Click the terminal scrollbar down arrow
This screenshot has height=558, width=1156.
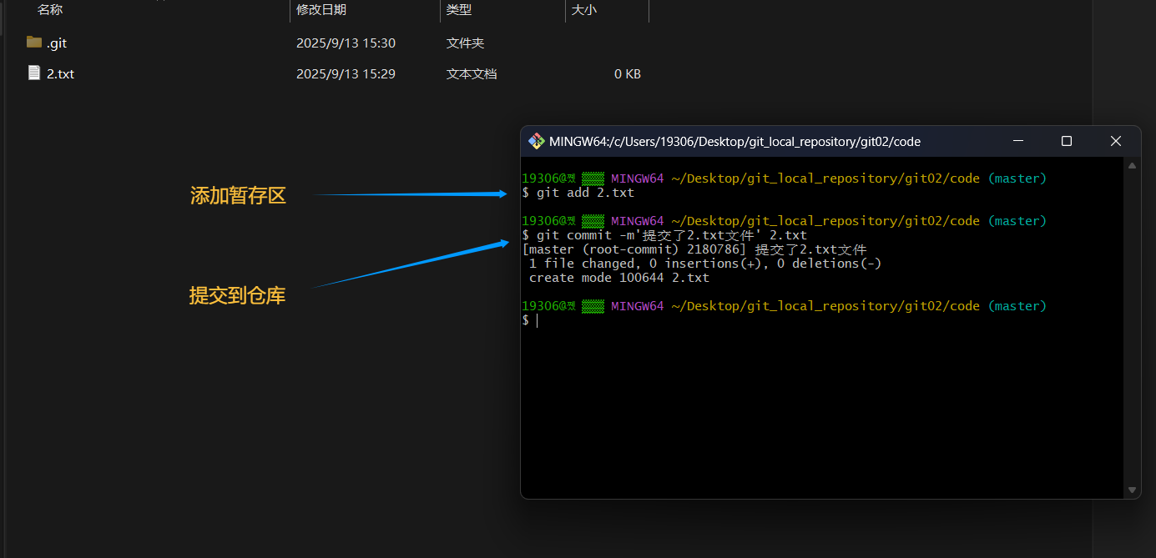[x=1132, y=490]
